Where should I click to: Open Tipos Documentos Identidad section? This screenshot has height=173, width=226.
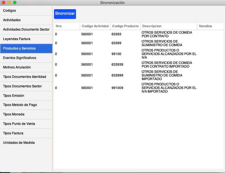tap(26, 77)
